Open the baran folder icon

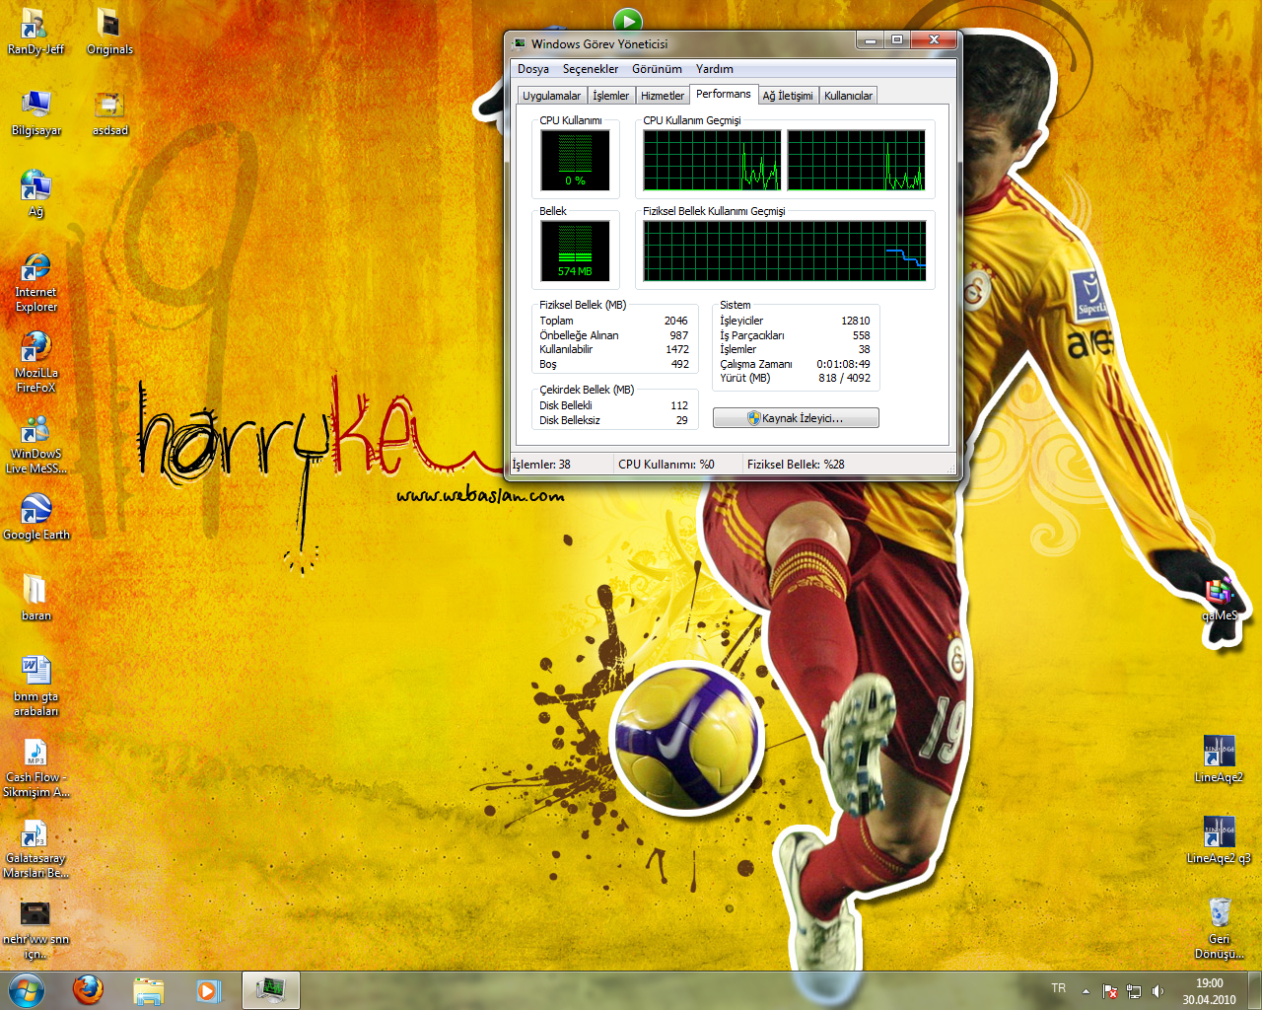click(x=35, y=599)
